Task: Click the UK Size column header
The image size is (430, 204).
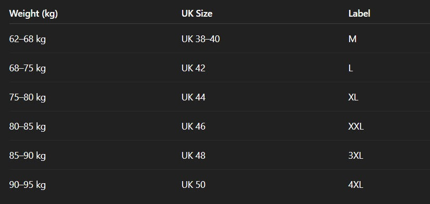Action: click(x=197, y=14)
